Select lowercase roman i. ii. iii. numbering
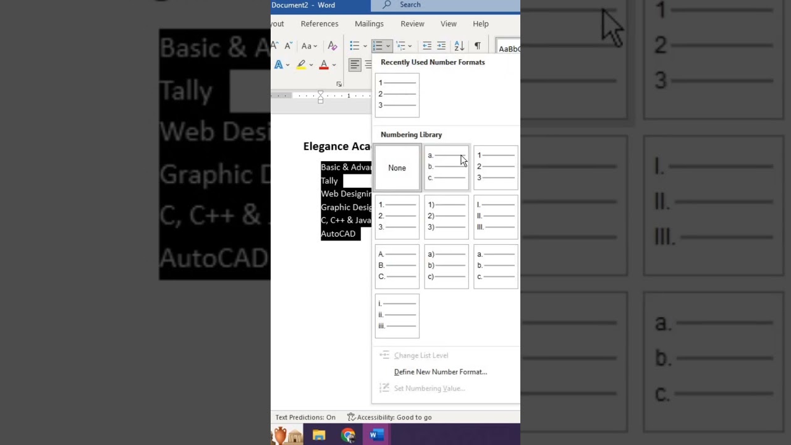This screenshot has width=791, height=445. click(x=397, y=316)
